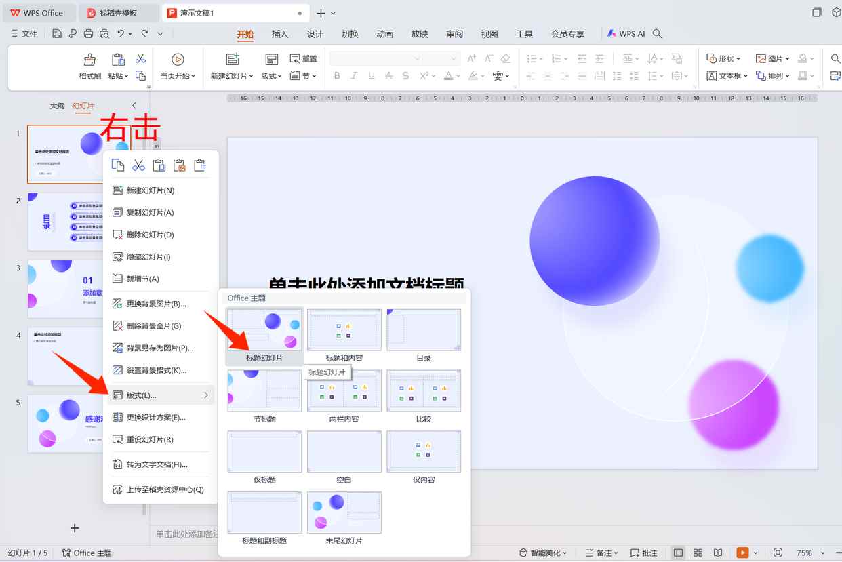Start slideshow from current slide icon
Screen dimensions: 842x562
tap(178, 60)
